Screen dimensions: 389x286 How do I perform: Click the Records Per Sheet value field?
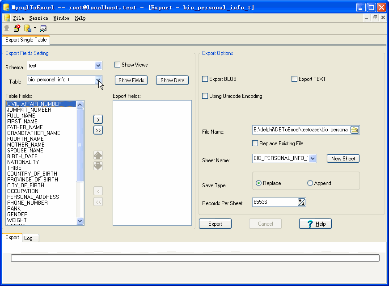(x=275, y=202)
